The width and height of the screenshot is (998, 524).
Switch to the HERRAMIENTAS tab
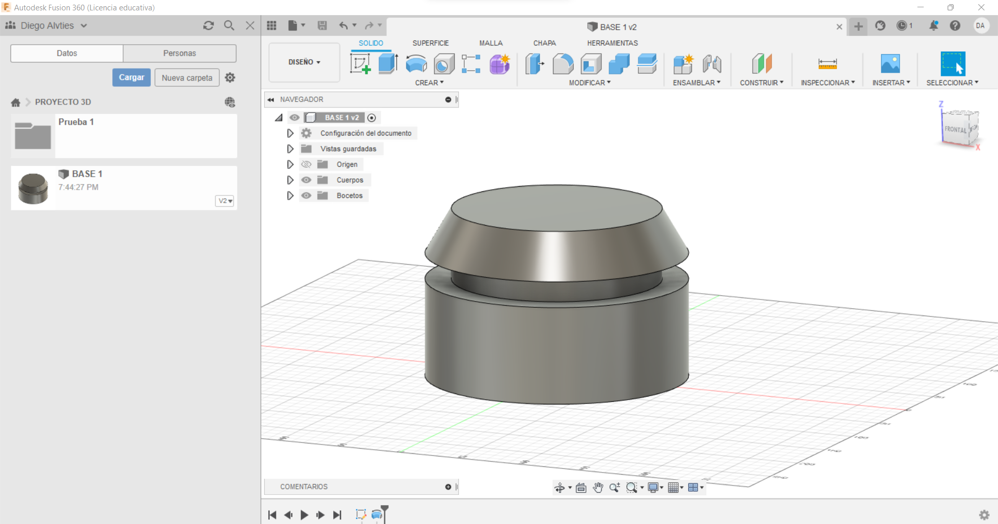(x=612, y=43)
